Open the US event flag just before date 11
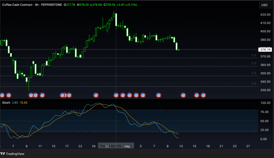 [x=36, y=95]
